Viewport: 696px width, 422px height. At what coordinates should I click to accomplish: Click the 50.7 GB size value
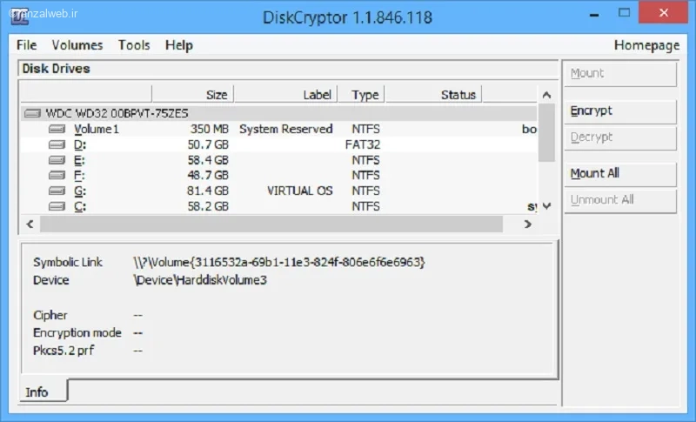(208, 144)
